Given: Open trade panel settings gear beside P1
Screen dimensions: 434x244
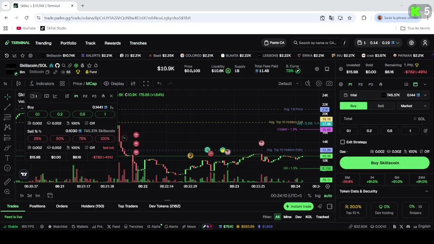Looking at the screenshot, I should pyautogui.click(x=341, y=84).
